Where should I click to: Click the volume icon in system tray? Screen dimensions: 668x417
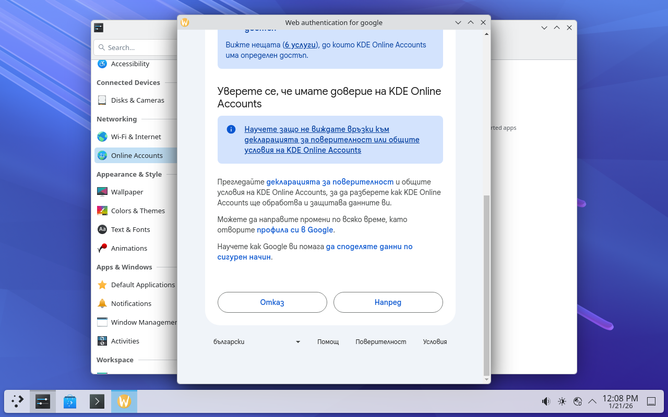546,401
